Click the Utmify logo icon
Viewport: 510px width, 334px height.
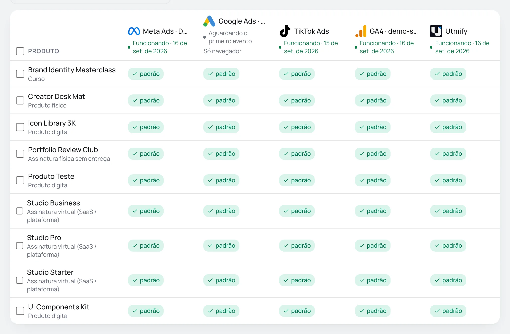(436, 31)
